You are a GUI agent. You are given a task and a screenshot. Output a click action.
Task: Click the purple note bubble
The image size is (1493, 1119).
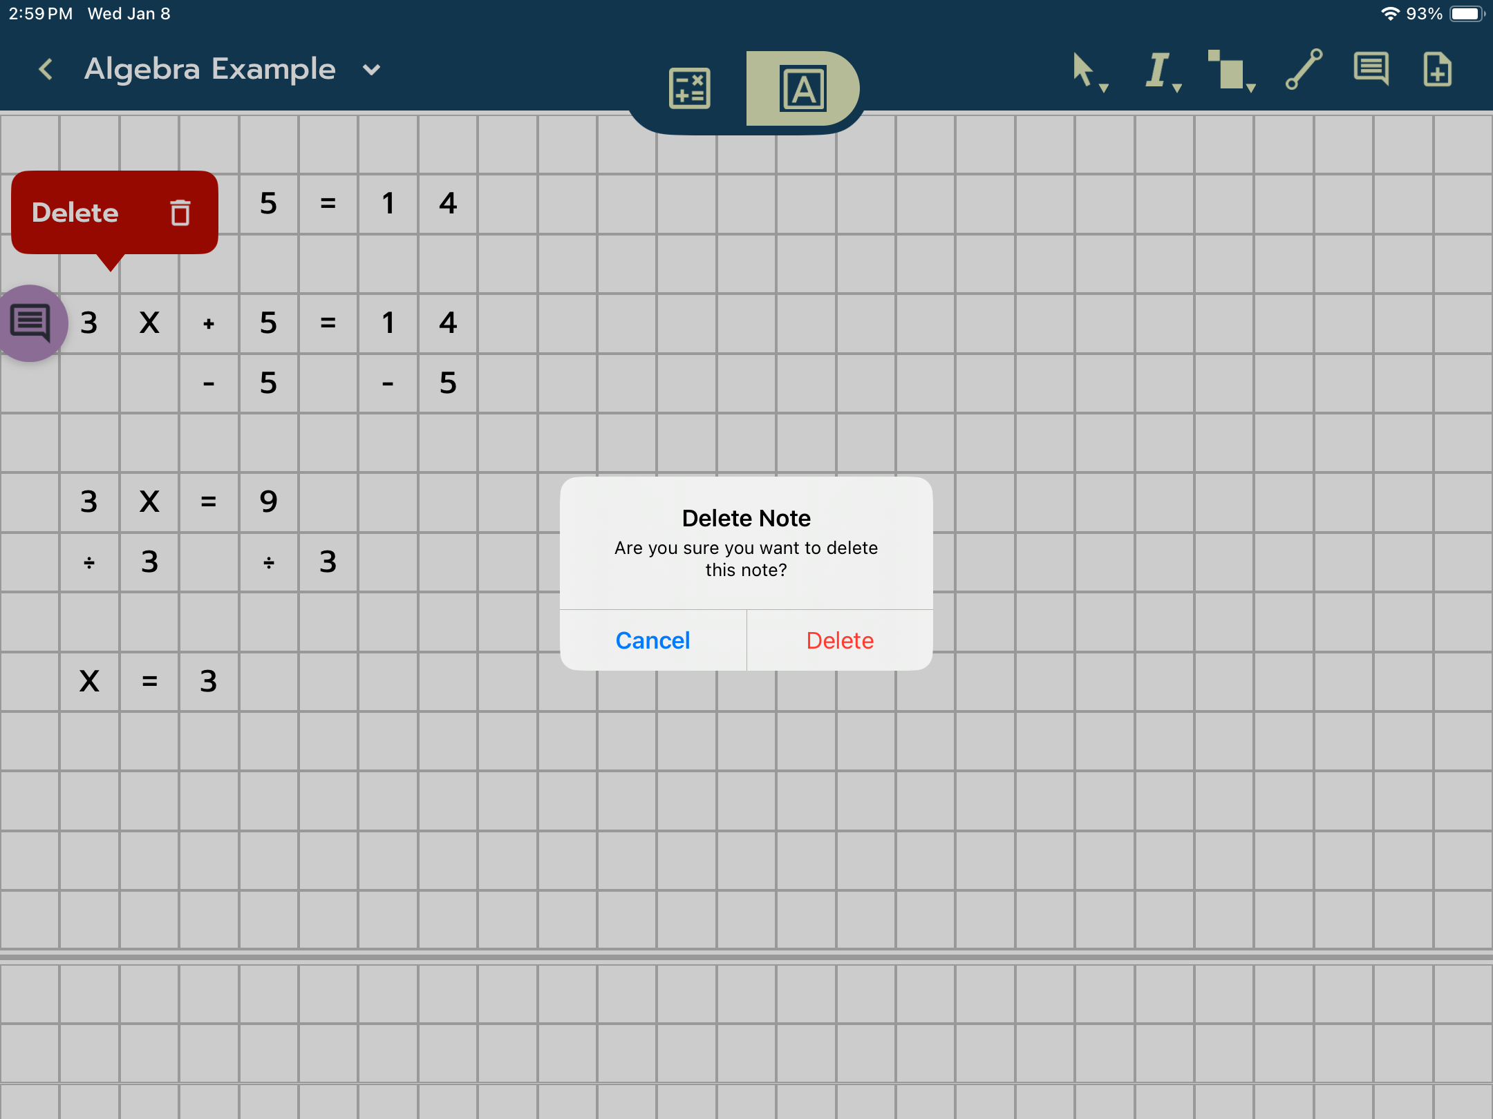(x=30, y=323)
